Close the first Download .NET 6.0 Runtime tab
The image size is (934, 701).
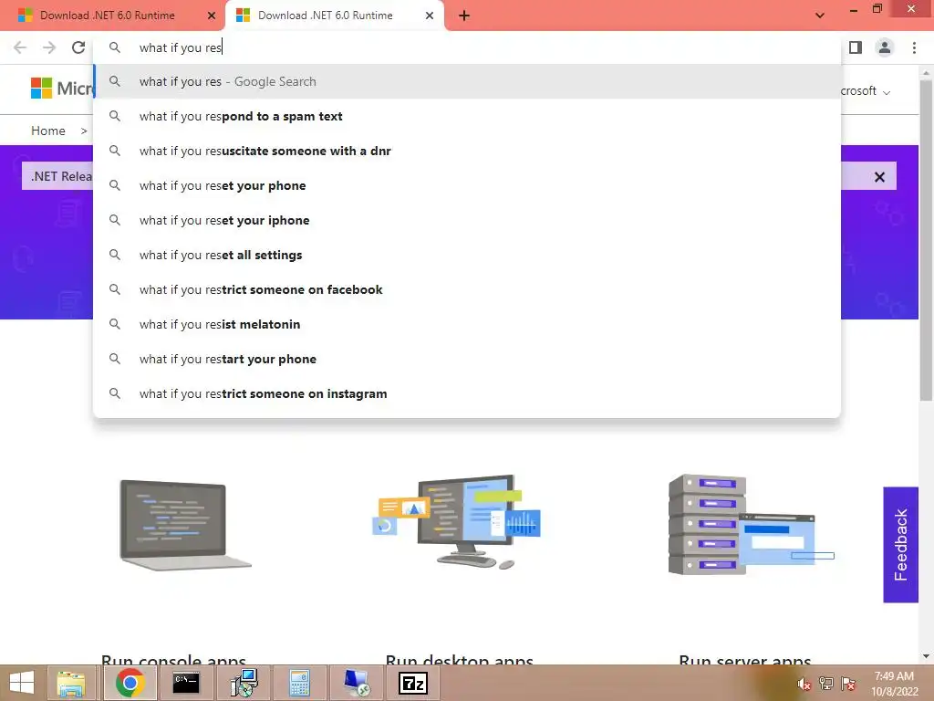212,16
